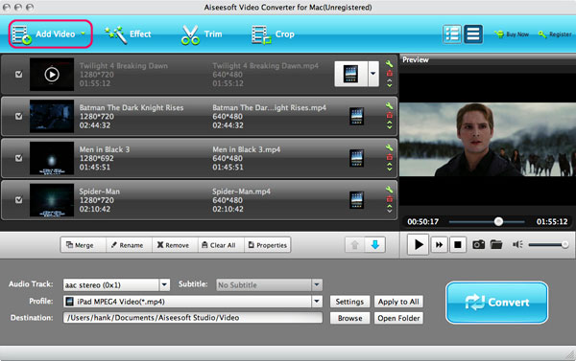This screenshot has width=576, height=361.
Task: Open the Effect tool
Action: coord(128,34)
